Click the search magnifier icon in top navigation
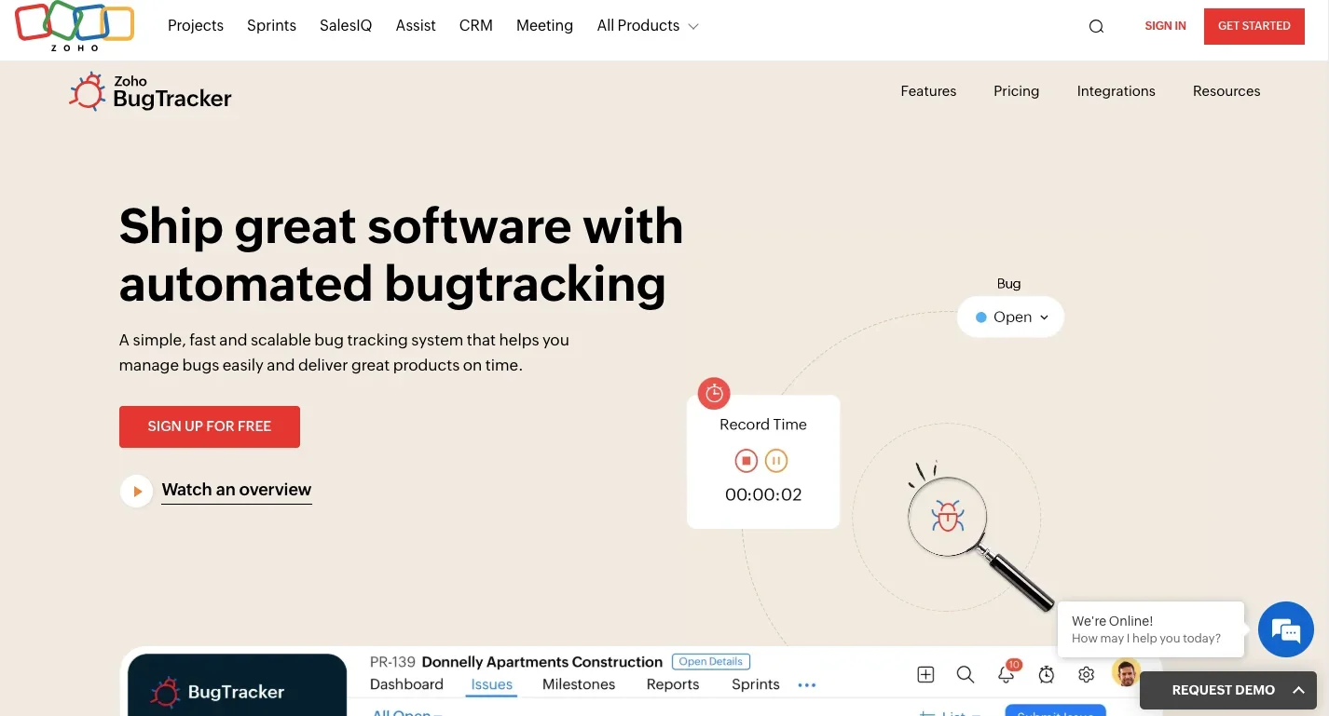 point(1096,26)
